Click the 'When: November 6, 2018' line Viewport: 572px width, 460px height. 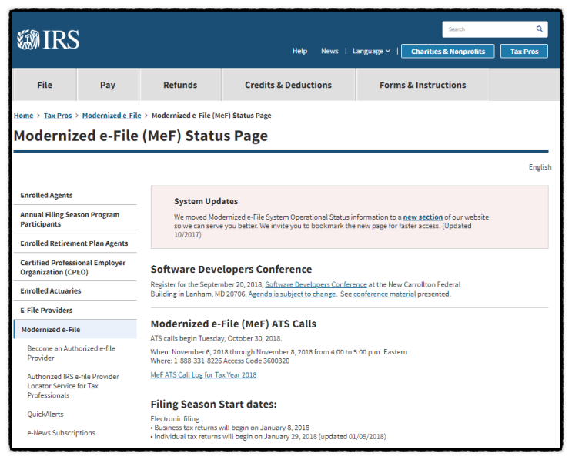pyautogui.click(x=279, y=352)
